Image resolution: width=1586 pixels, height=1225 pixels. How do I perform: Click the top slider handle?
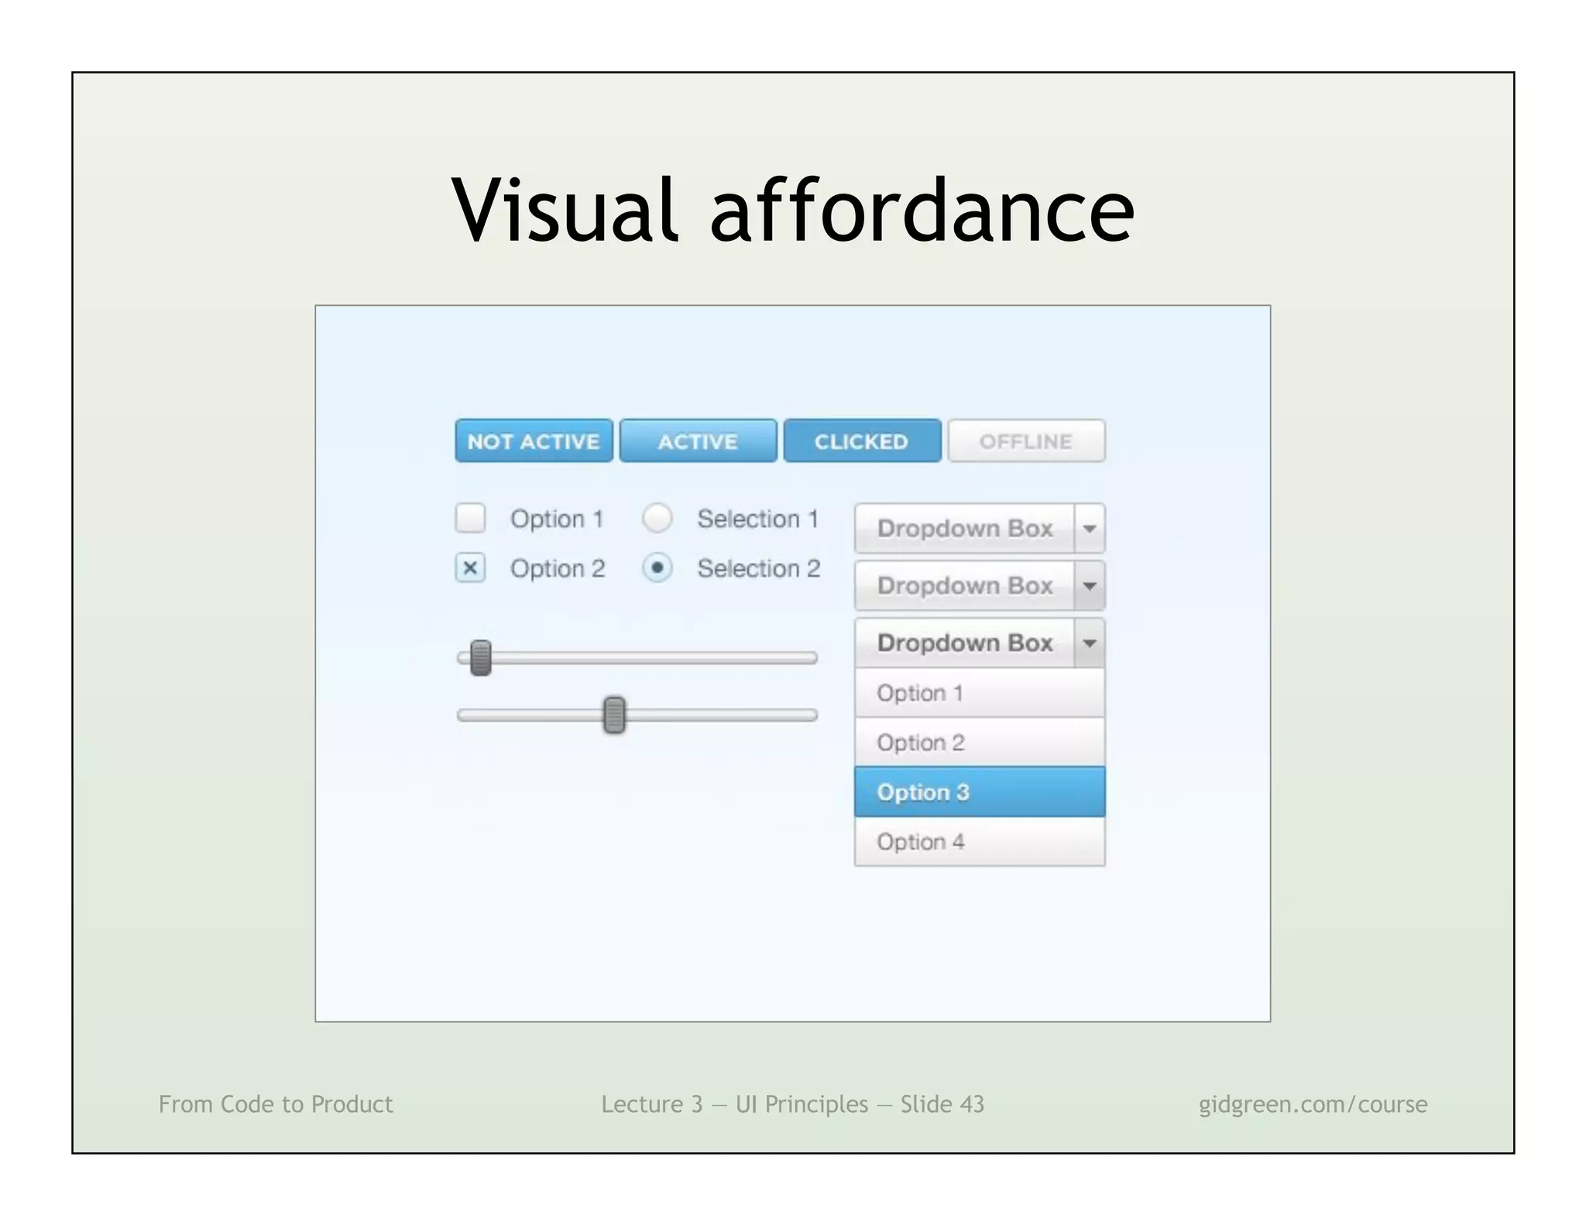point(481,658)
